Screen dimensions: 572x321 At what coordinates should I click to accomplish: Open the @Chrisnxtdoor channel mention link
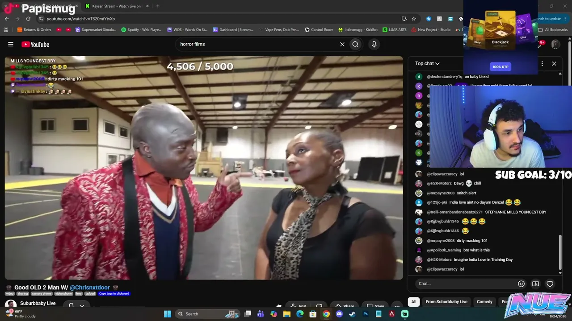(90, 288)
